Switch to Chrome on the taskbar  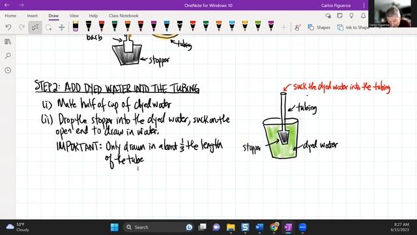pos(274,227)
